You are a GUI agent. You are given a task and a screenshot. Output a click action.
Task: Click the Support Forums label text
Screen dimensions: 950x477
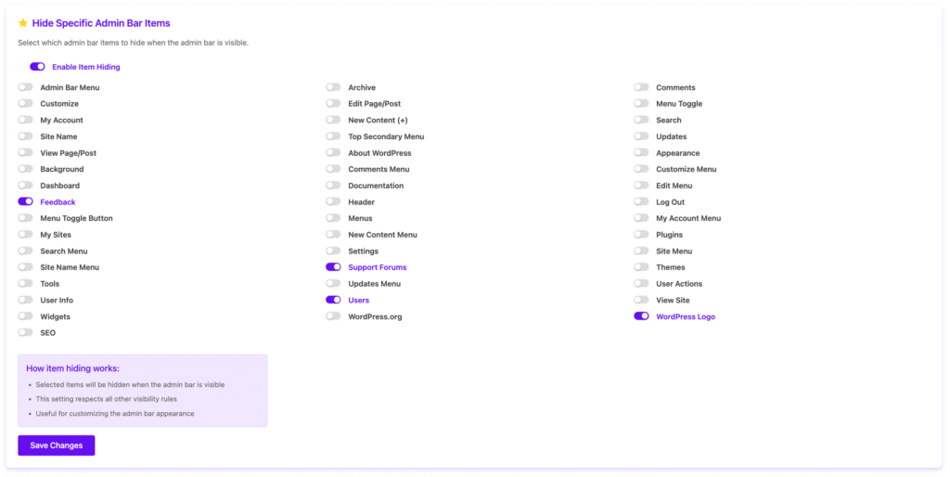pos(378,267)
